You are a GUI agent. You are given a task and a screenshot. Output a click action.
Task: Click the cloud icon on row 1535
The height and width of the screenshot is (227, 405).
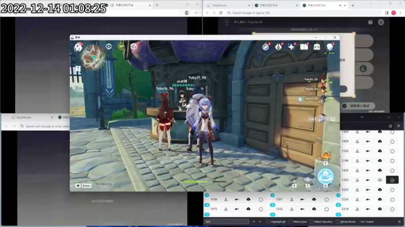(314, 209)
